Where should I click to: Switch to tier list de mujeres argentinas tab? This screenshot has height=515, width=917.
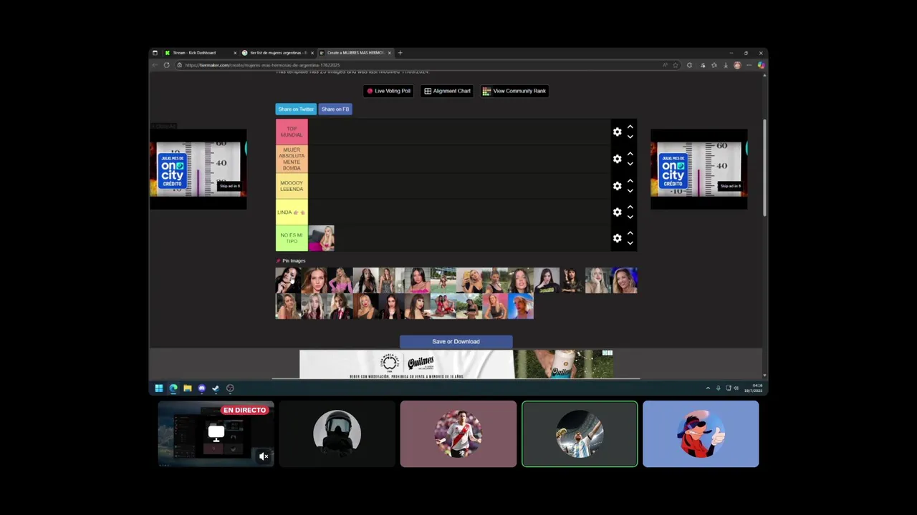coord(276,53)
